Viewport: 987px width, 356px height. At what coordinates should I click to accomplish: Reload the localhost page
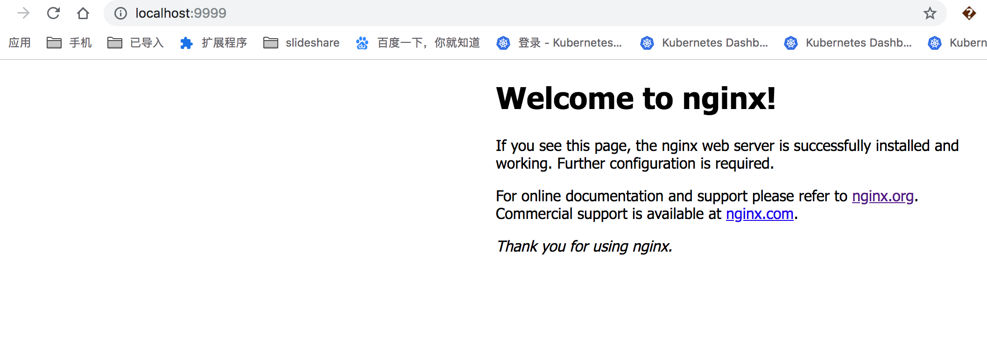pyautogui.click(x=53, y=13)
